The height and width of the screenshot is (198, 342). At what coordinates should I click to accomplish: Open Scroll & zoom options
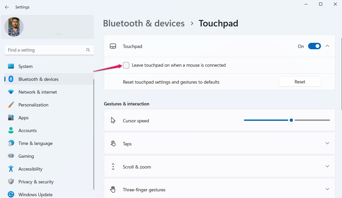[327, 166]
